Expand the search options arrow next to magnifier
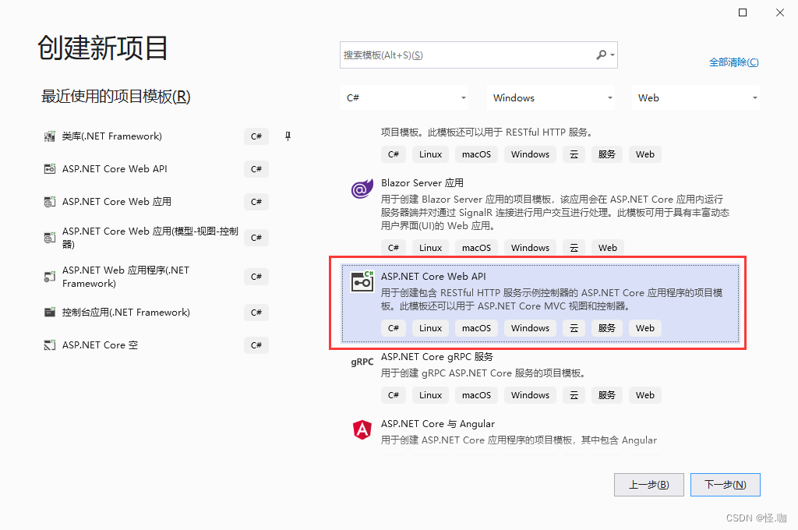The image size is (798, 530). coord(613,55)
